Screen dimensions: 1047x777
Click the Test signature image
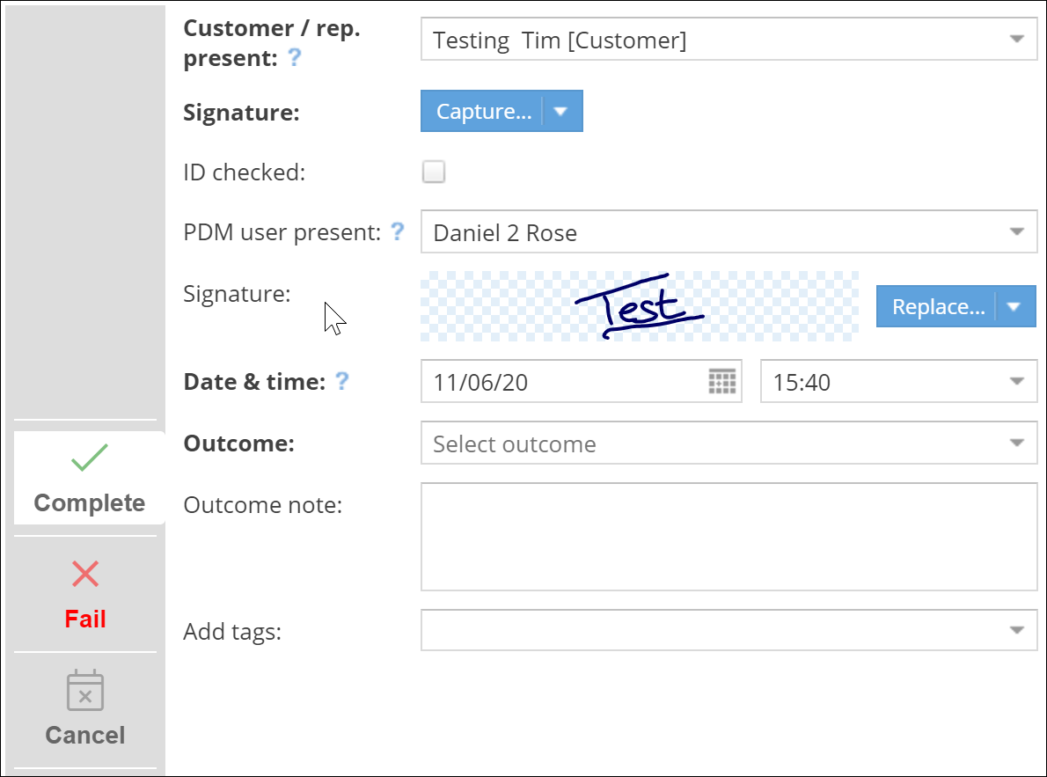pos(640,306)
